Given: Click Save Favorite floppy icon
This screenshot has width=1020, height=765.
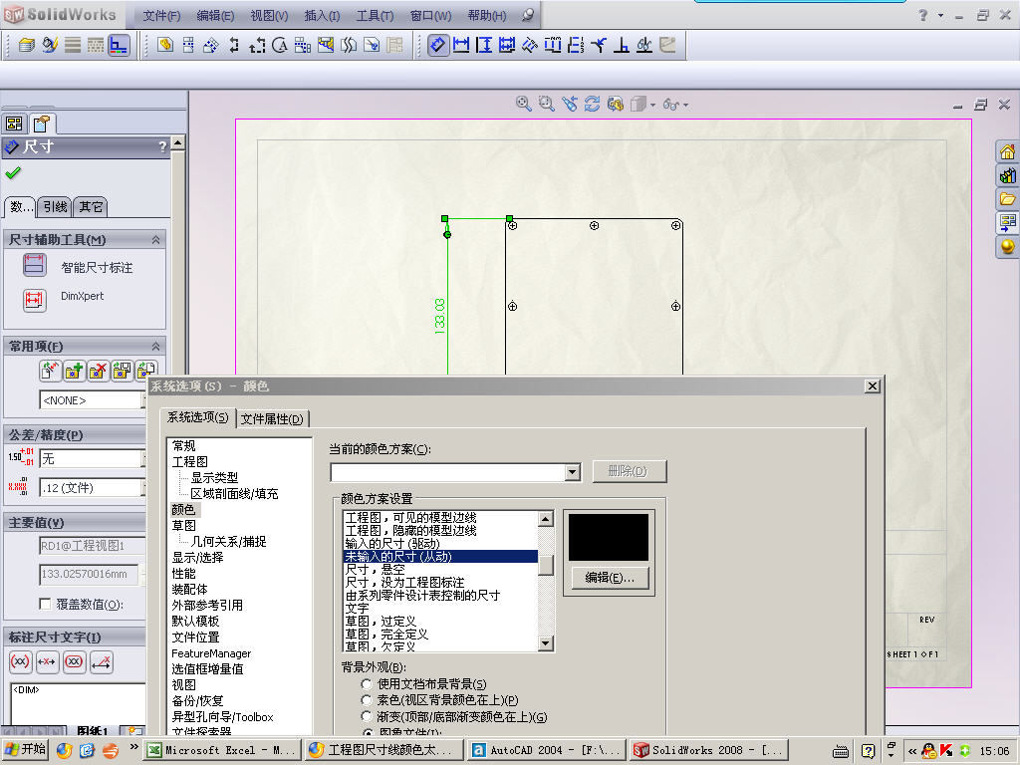Looking at the screenshot, I should pos(122,371).
